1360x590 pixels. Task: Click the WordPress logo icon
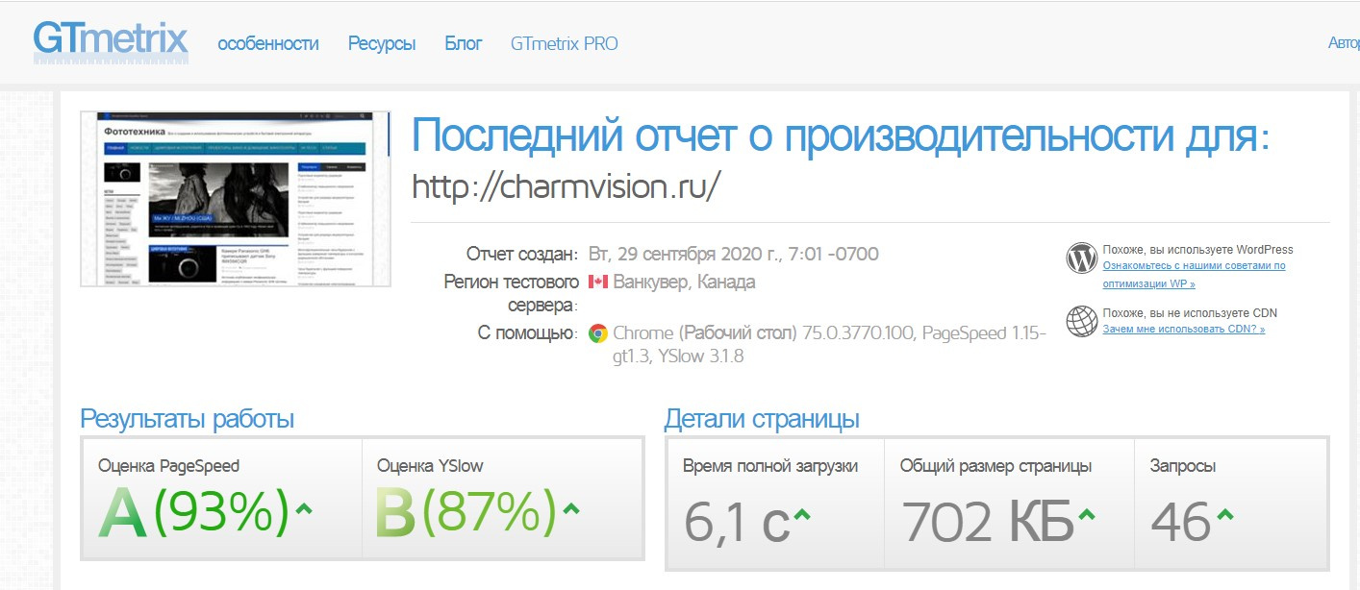click(1082, 258)
